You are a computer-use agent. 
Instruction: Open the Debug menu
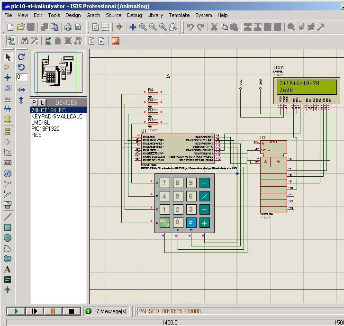(134, 15)
